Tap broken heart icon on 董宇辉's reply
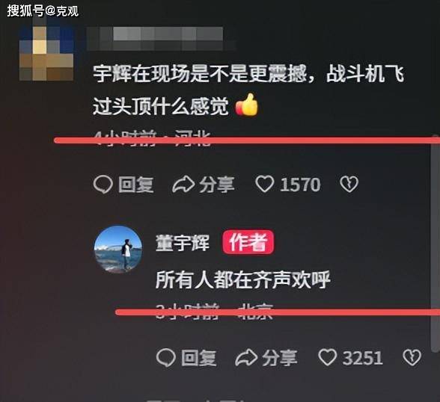 coord(412,357)
